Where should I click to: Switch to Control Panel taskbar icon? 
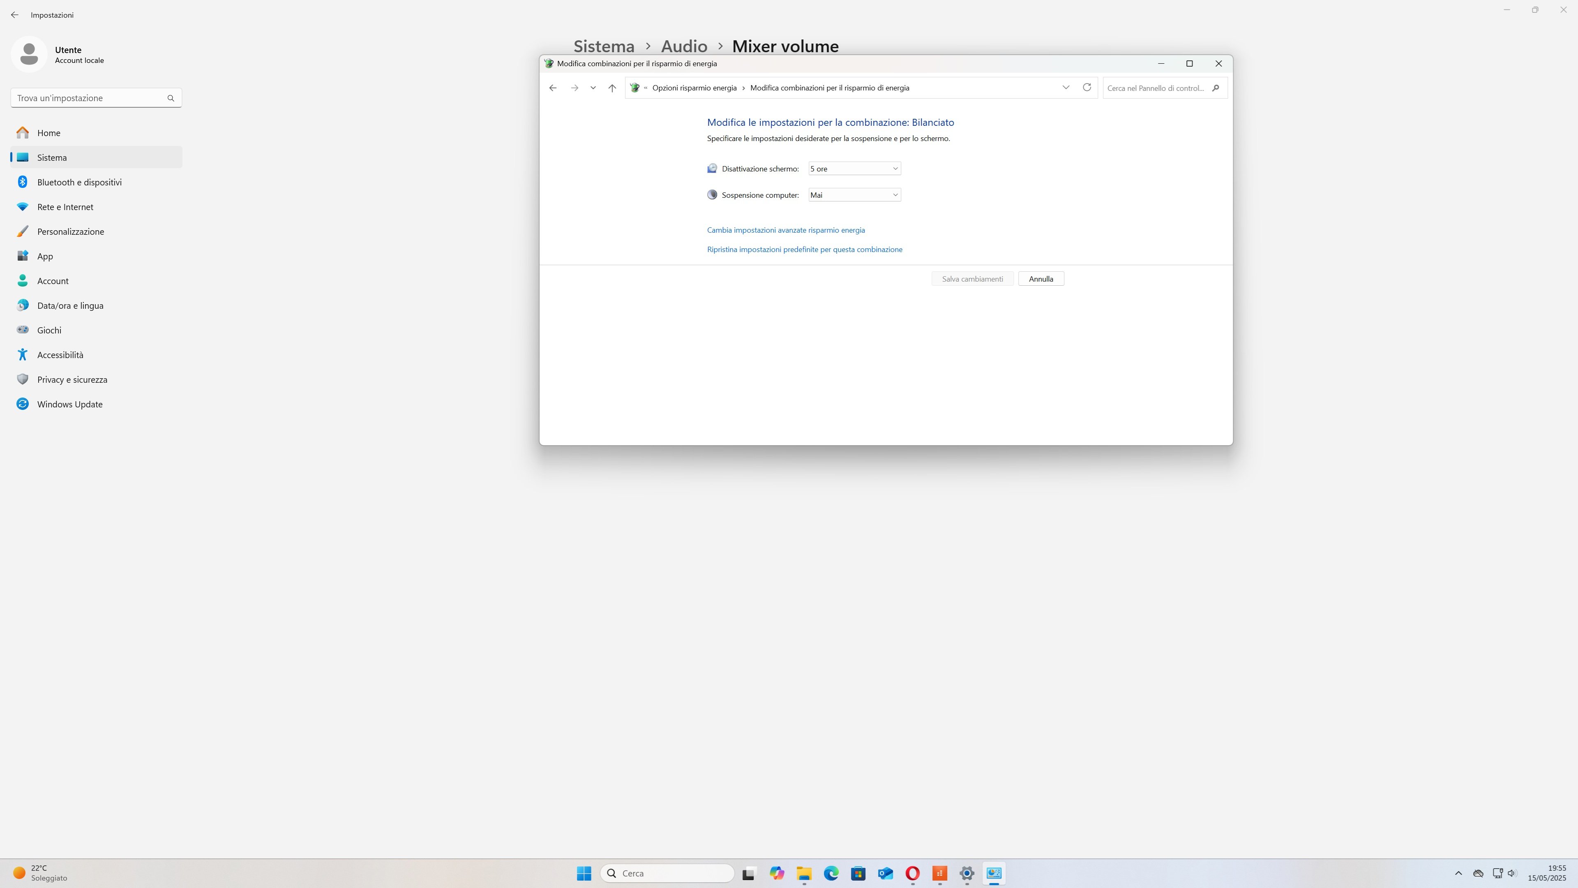(994, 873)
